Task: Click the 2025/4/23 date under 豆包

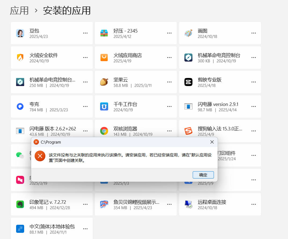Action: [x=39, y=37]
